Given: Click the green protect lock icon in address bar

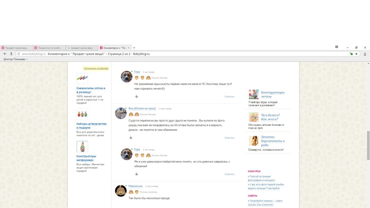Looking at the screenshot, I should 351,54.
